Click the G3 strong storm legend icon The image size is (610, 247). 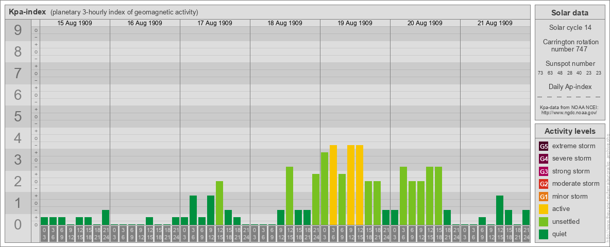click(544, 171)
